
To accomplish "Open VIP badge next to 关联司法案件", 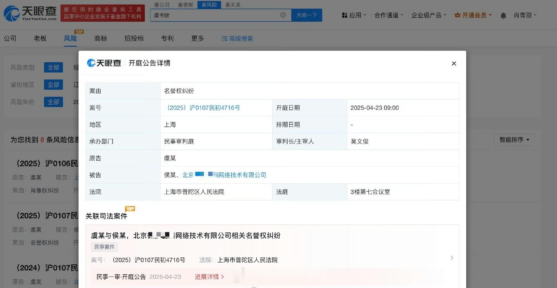I will pyautogui.click(x=130, y=209).
